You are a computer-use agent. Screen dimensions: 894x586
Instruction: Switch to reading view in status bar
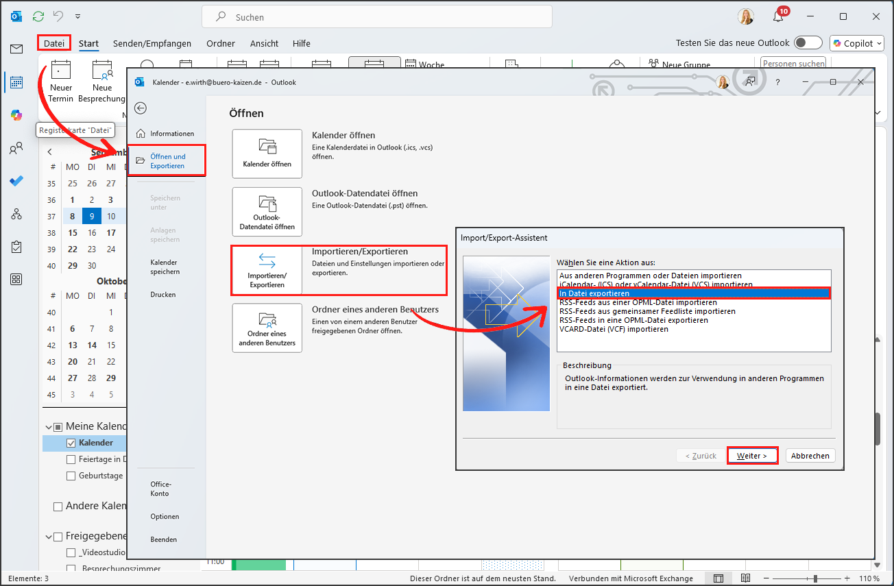745,578
